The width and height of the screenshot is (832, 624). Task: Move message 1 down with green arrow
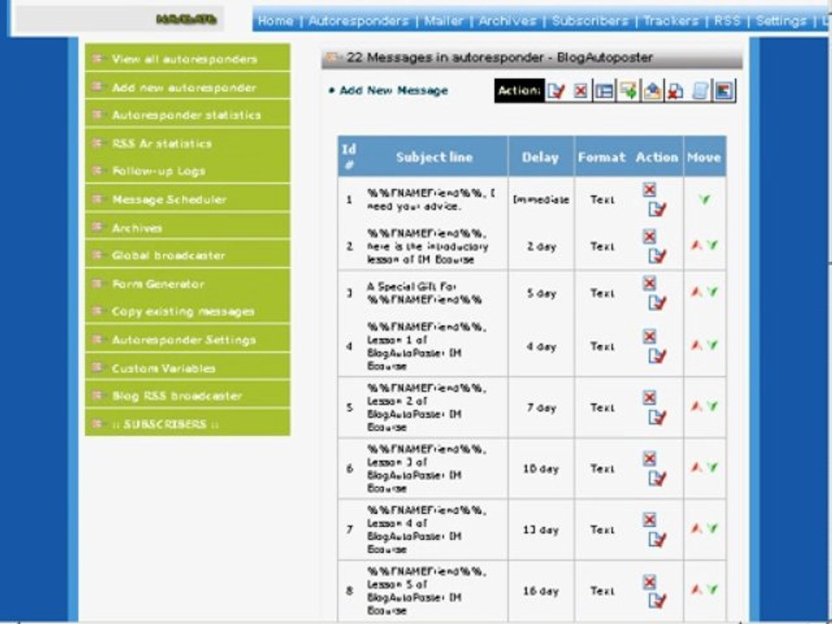pos(704,199)
